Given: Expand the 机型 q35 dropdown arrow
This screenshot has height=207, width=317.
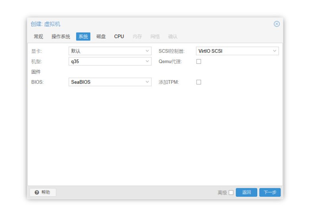Looking at the screenshot, I should tap(147, 61).
